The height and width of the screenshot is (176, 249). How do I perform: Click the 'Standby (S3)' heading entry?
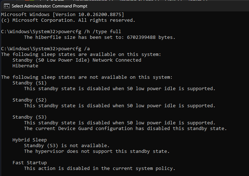tap(30, 117)
